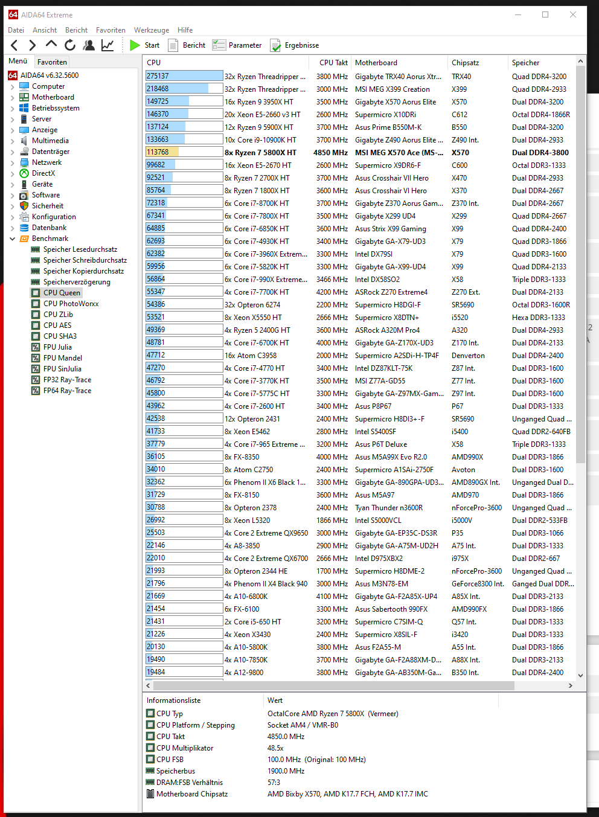Select the 8x Ryzen 7 5800X HT result row

pyautogui.click(x=359, y=153)
